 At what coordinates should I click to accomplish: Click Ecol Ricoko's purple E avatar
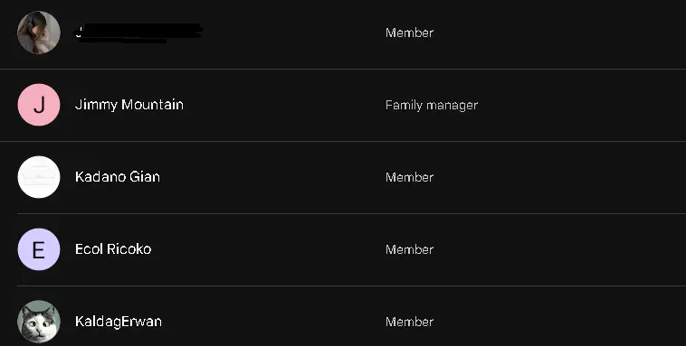[39, 249]
